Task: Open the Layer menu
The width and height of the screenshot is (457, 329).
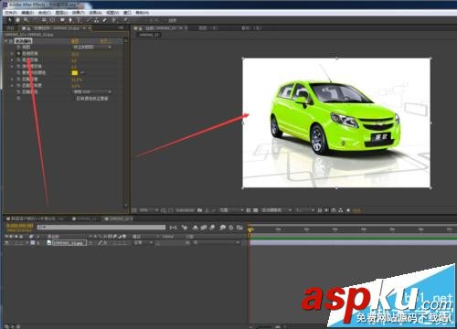Action: pos(61,13)
